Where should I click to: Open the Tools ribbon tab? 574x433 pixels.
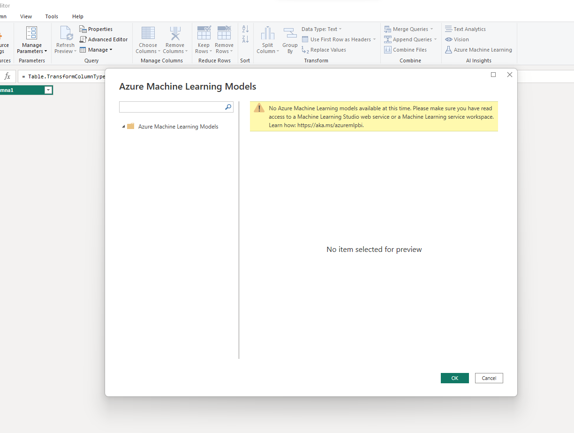(52, 16)
